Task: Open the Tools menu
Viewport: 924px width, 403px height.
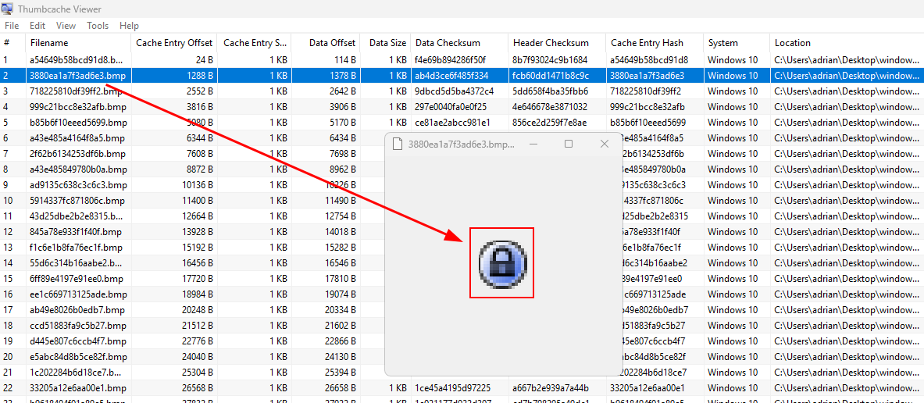Action: pyautogui.click(x=98, y=26)
